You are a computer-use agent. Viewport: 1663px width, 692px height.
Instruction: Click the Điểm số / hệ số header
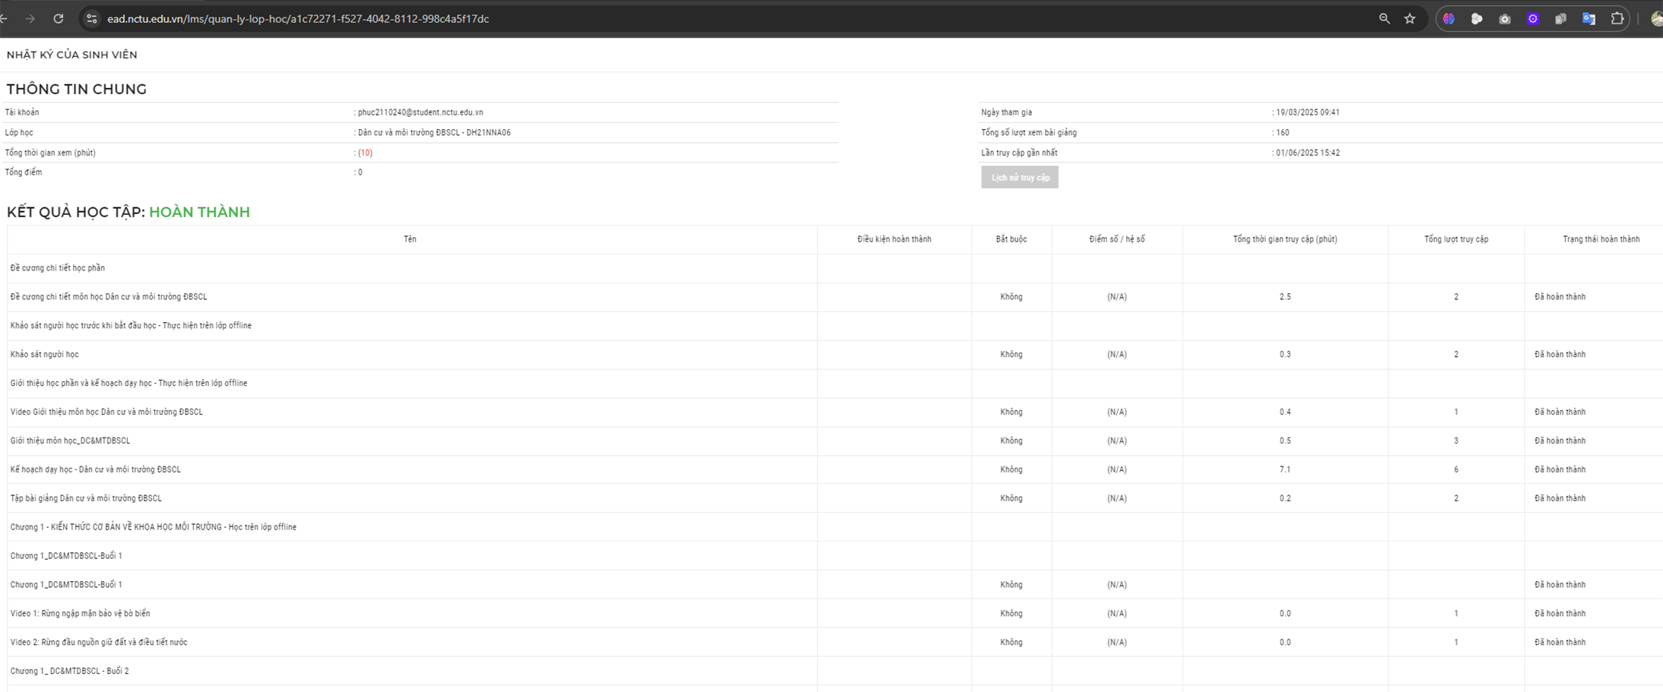(1117, 239)
